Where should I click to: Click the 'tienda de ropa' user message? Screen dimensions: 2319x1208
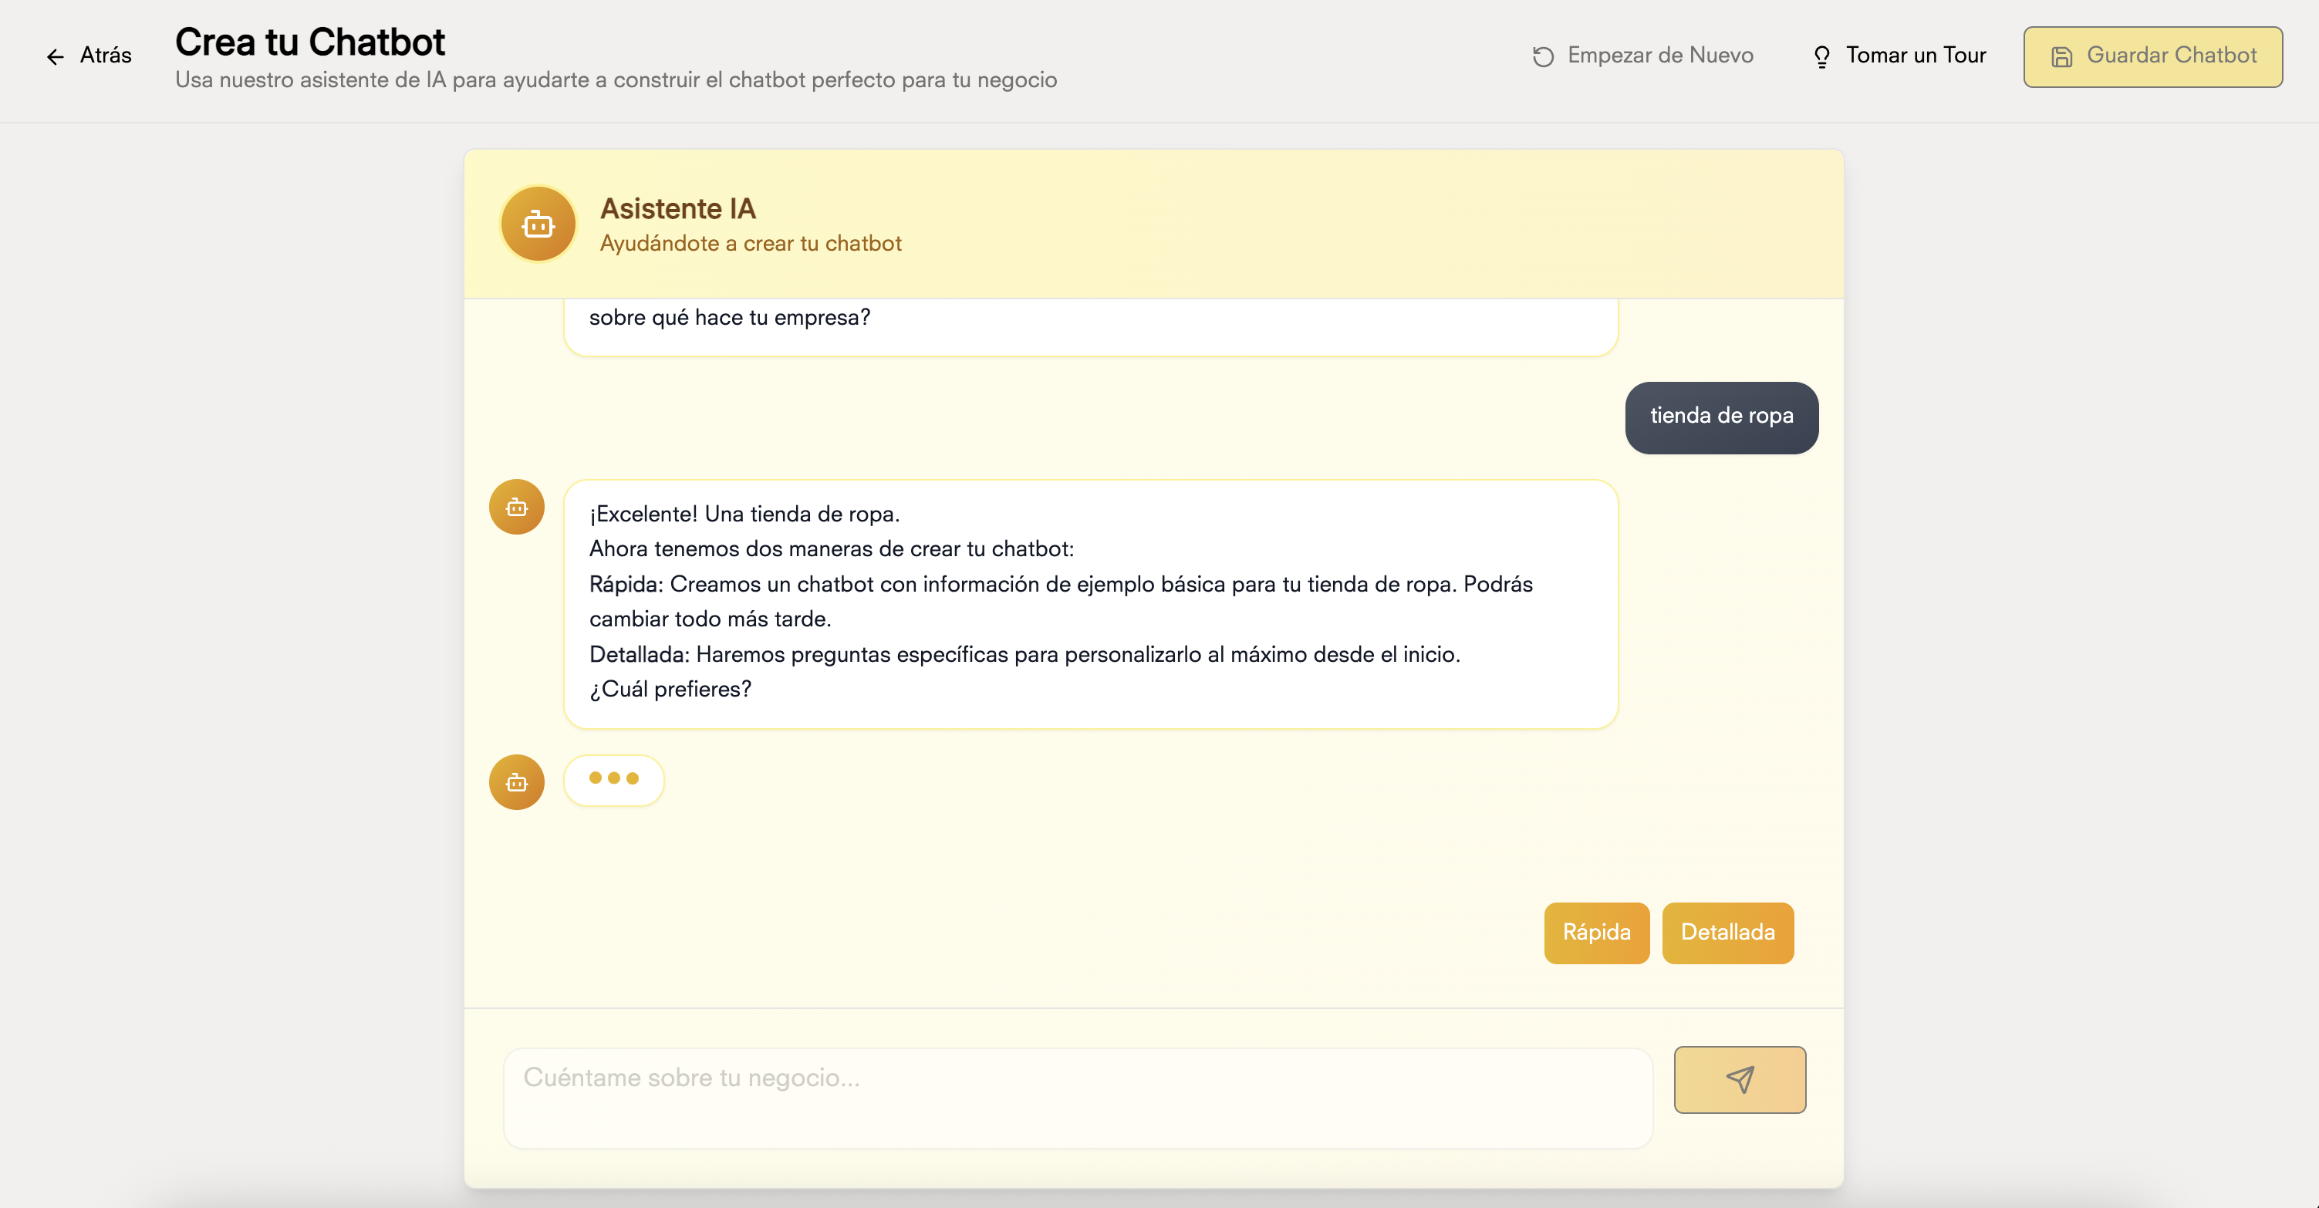coord(1720,417)
